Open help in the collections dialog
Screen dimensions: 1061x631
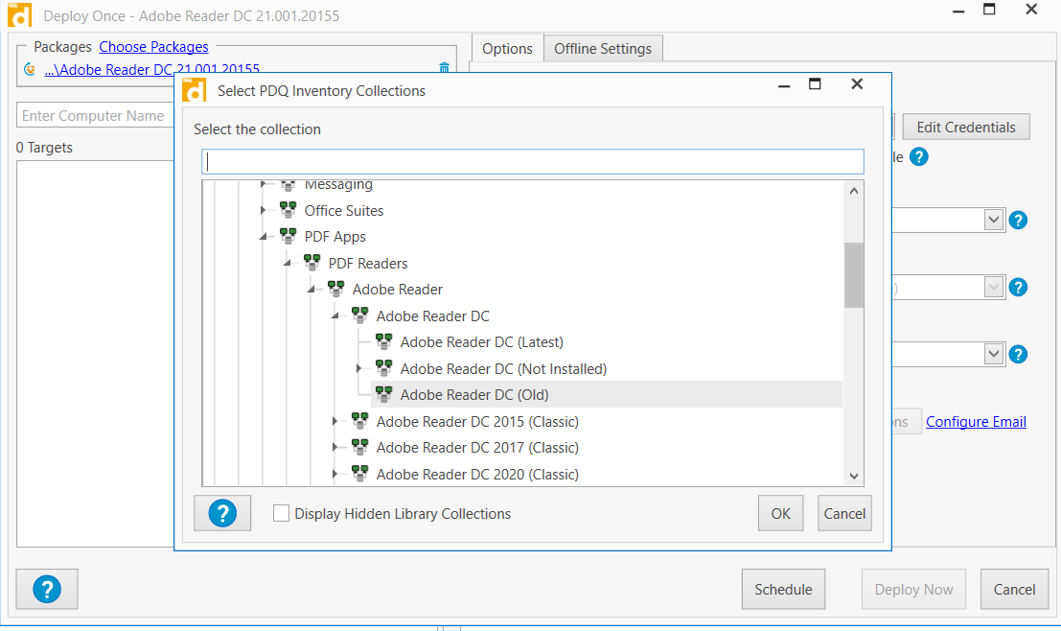click(x=222, y=513)
